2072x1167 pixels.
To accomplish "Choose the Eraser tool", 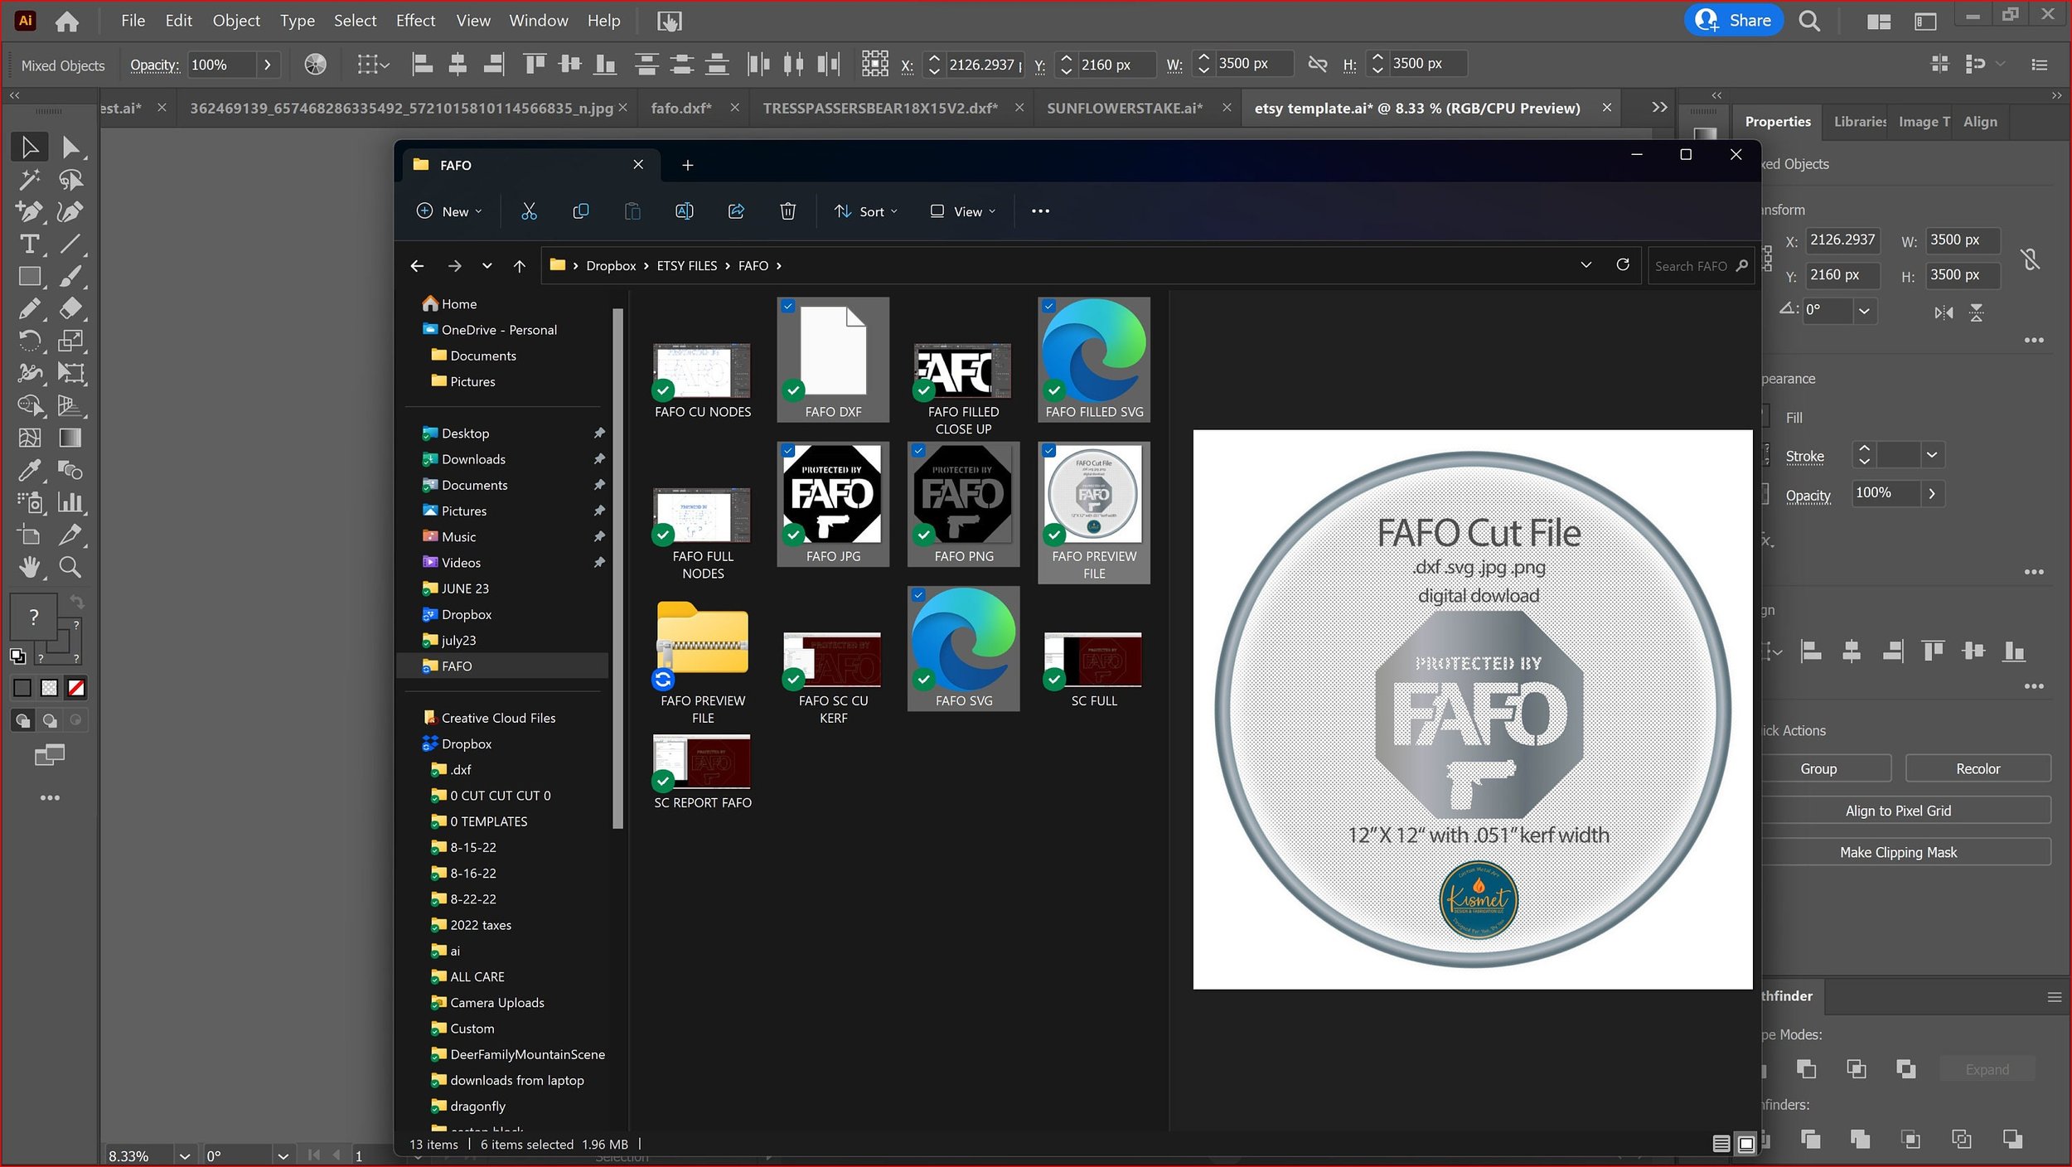I will (x=70, y=308).
